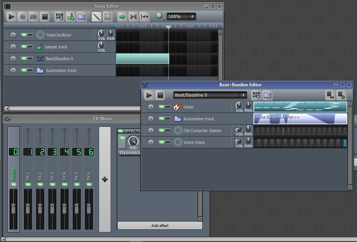Select the edit/selection mode tool
Image resolution: width=357 pixels, height=242 pixels.
click(108, 17)
